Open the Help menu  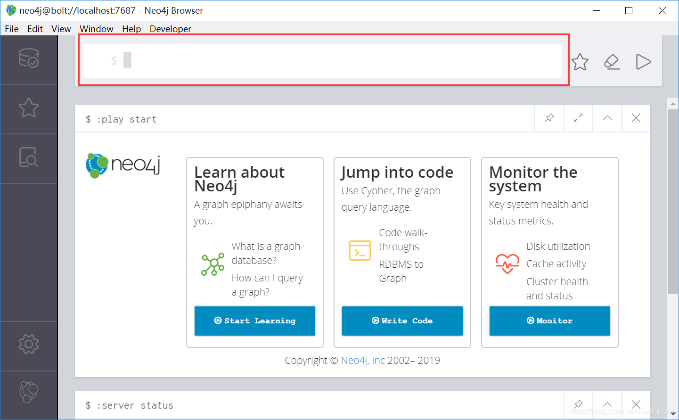(131, 29)
